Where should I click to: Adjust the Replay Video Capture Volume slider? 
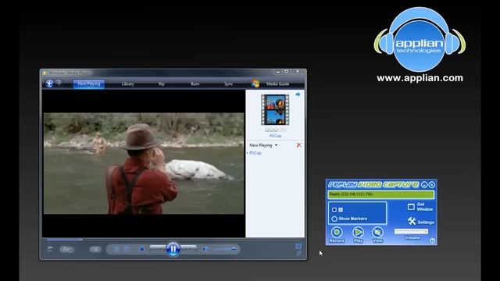click(x=411, y=232)
